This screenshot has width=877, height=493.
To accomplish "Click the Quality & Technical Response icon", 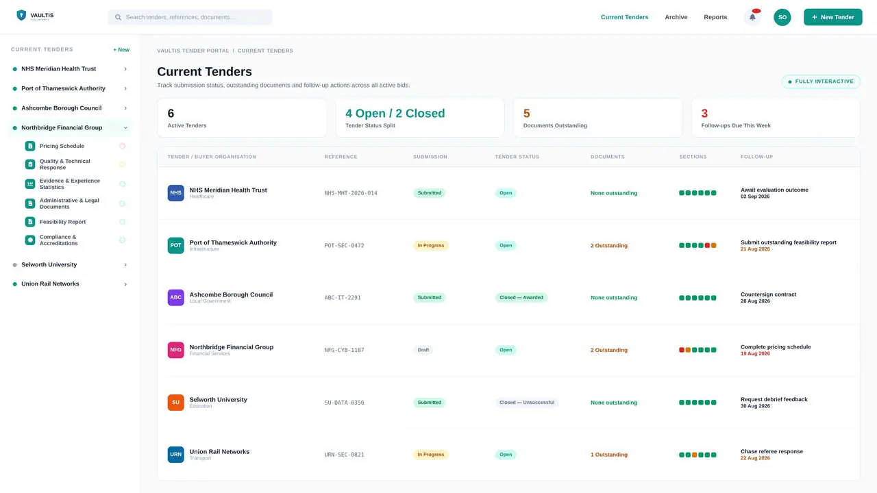I will pos(30,164).
